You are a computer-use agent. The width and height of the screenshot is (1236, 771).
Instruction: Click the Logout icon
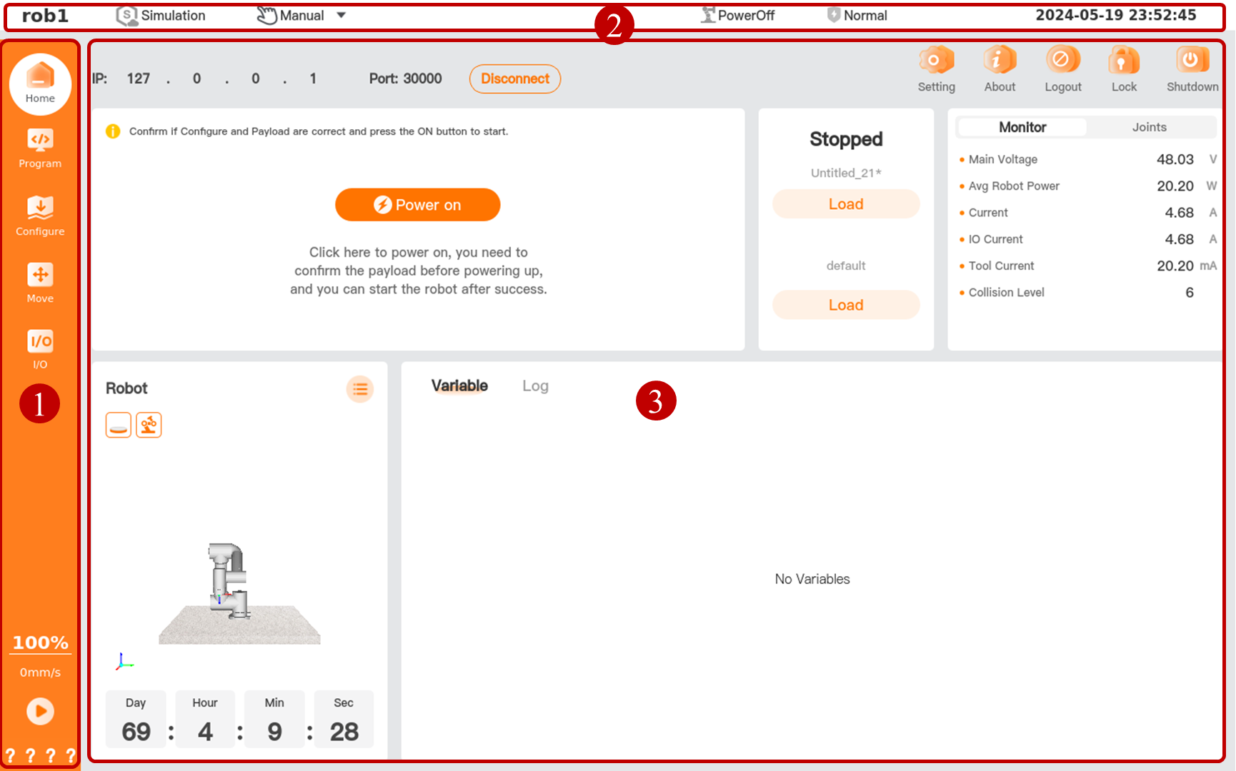tap(1062, 69)
